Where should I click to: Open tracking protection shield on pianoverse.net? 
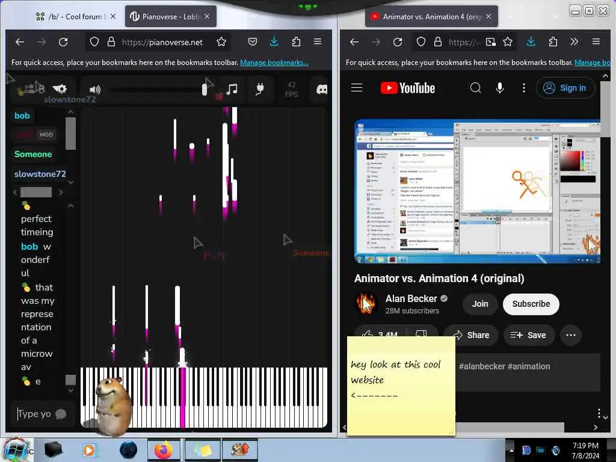click(94, 42)
